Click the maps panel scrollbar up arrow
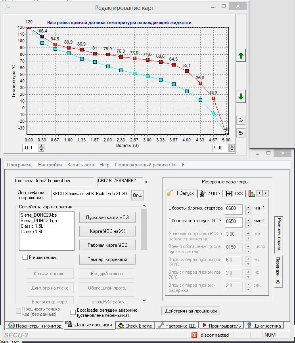 [x=144, y=206]
